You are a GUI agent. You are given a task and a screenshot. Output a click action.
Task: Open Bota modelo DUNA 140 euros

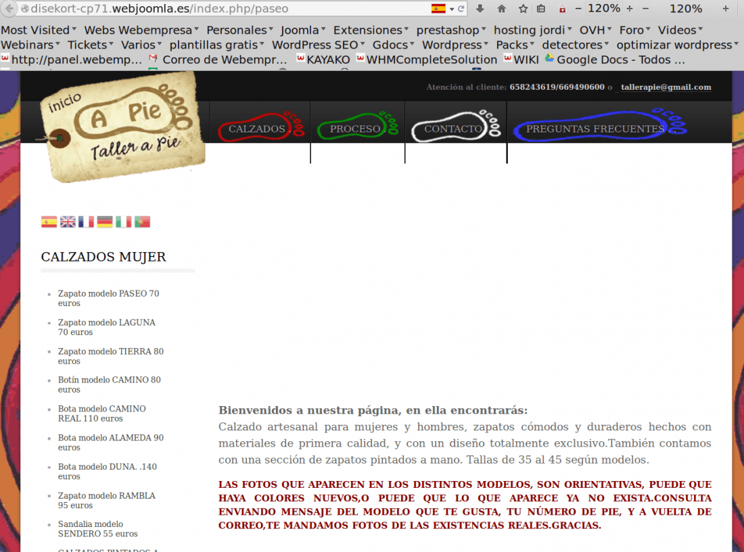(108, 471)
